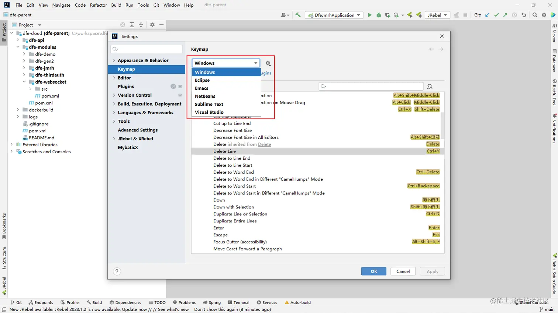Run with coverage shield icon
The height and width of the screenshot is (313, 558).
pos(387,15)
